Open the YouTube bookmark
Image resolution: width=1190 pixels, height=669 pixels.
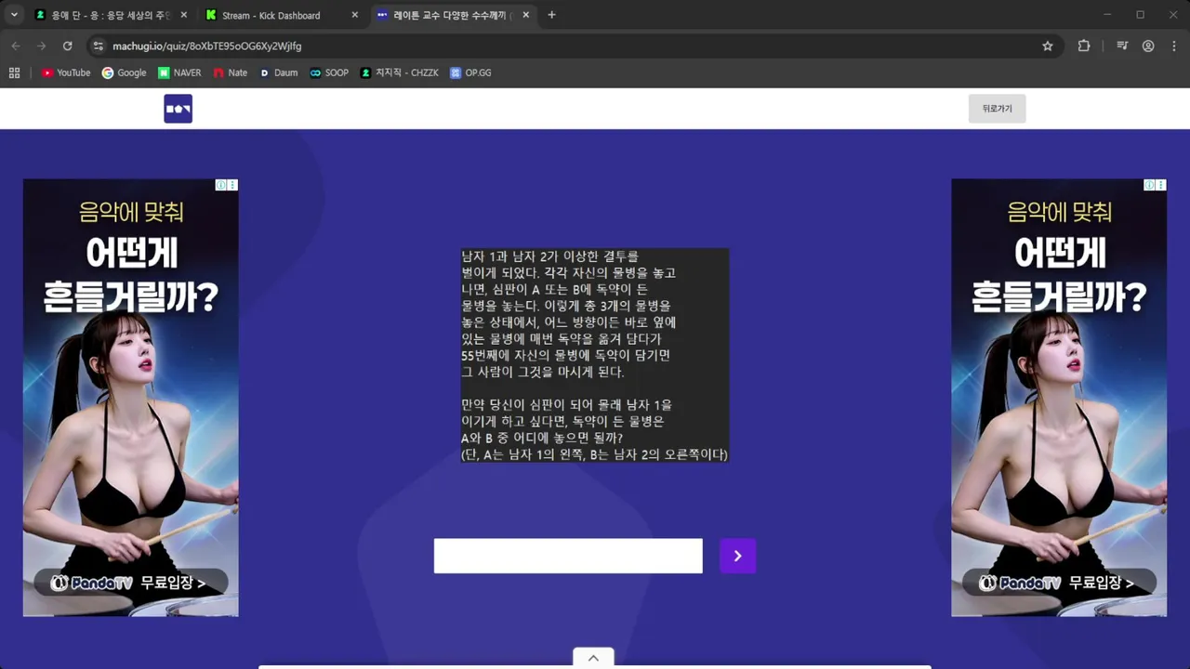pos(66,72)
